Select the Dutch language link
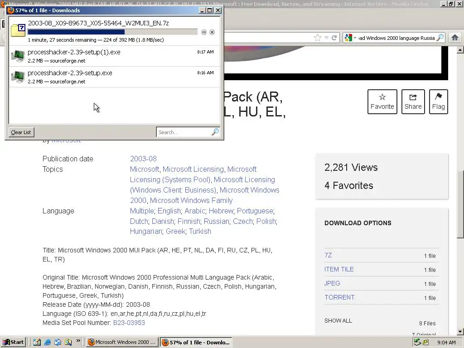 click(x=139, y=221)
